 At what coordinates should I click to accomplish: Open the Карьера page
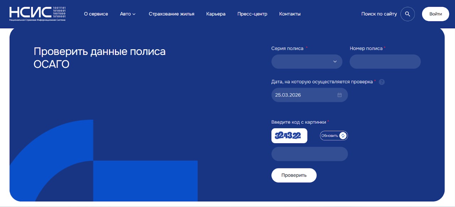coord(215,14)
